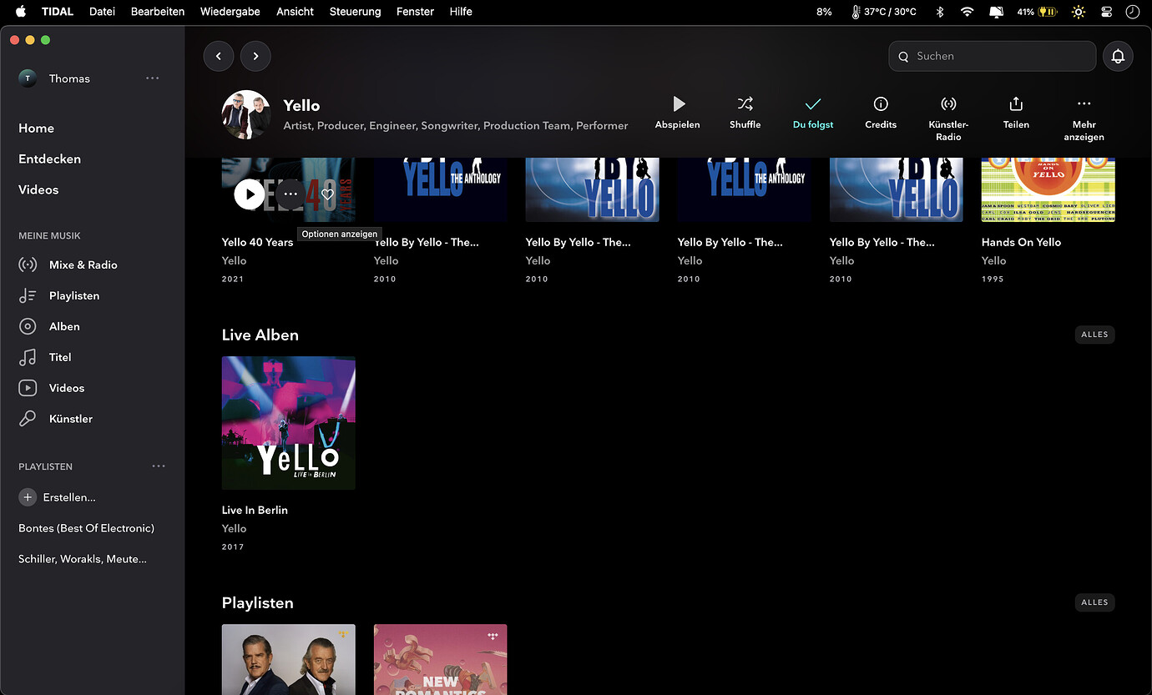
Task: Shuffle Yello's tracks
Action: [x=745, y=113]
